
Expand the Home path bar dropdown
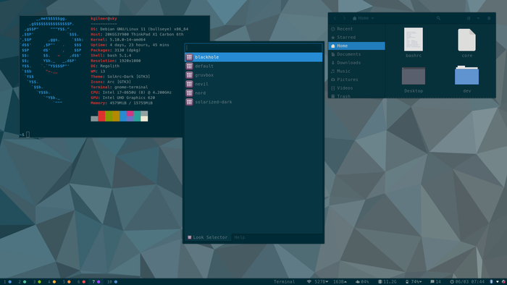click(x=372, y=18)
